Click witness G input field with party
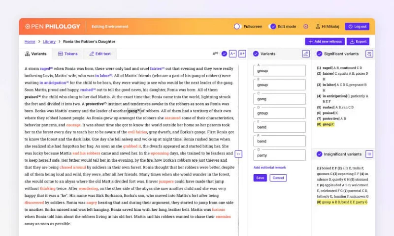The height and width of the screenshot is (236, 394). click(279, 155)
